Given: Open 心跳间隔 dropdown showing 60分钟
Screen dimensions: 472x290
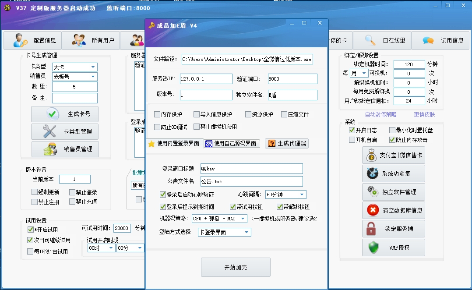Looking at the screenshot, I should [x=285, y=195].
